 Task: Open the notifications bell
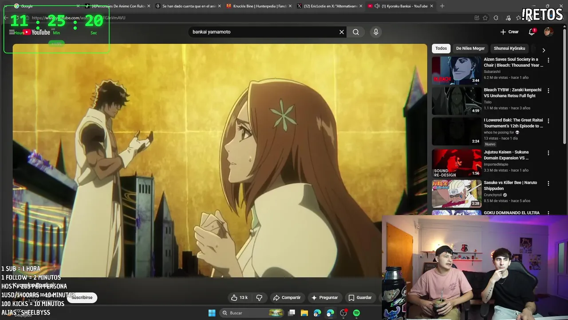pyautogui.click(x=532, y=32)
